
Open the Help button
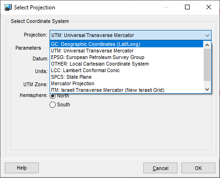coord(21,168)
